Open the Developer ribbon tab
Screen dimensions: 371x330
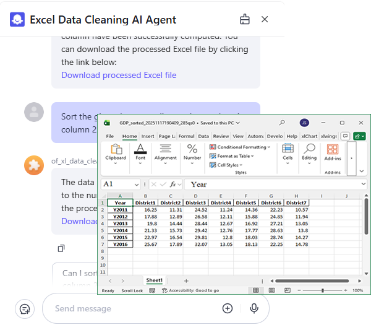(x=275, y=136)
